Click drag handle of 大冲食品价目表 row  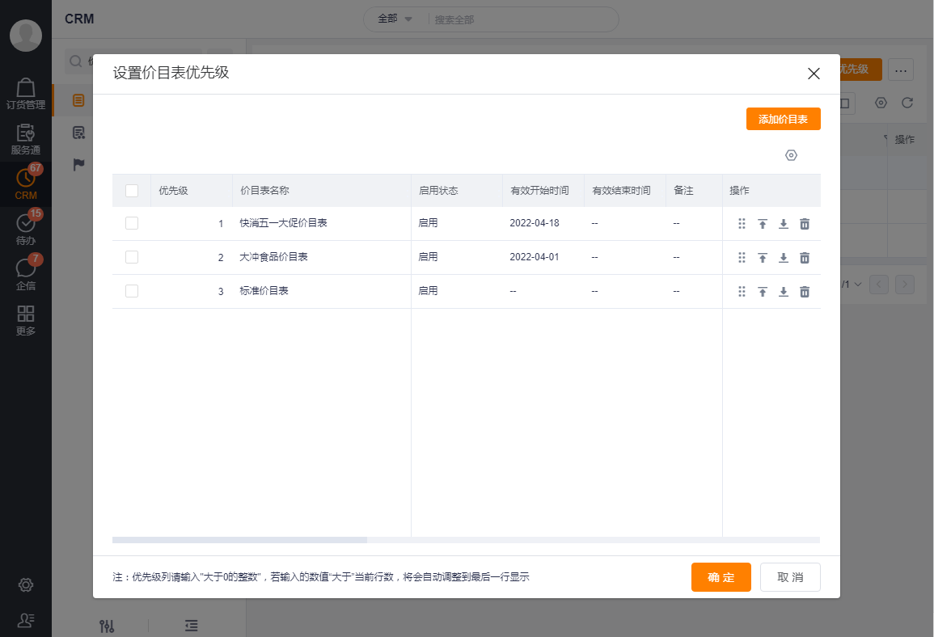742,258
